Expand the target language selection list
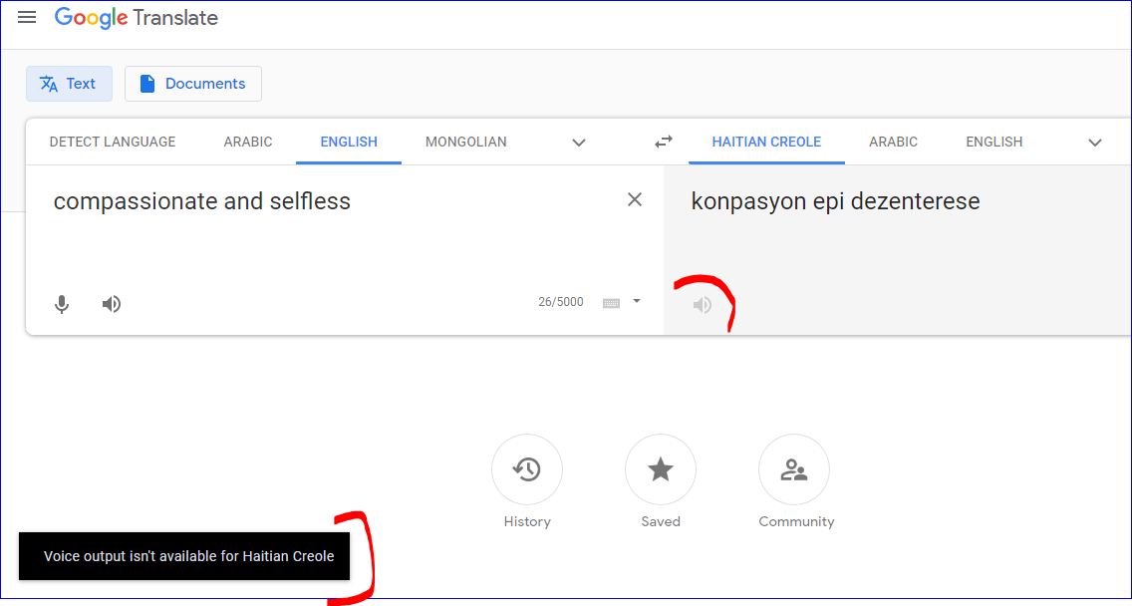Image resolution: width=1132 pixels, height=606 pixels. (x=1095, y=143)
